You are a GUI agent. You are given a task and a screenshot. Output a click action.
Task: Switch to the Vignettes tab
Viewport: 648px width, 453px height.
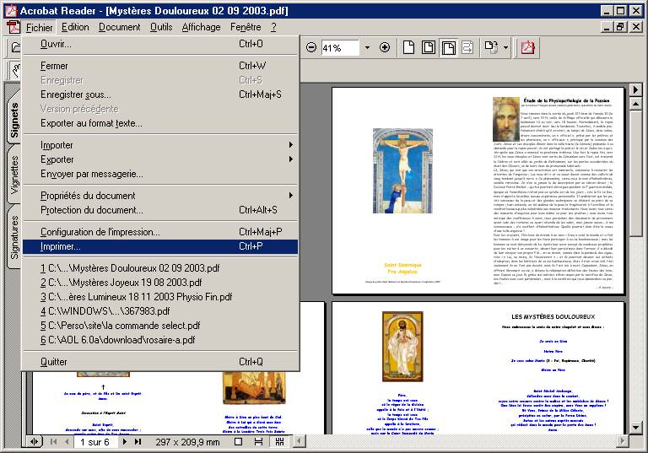click(14, 175)
